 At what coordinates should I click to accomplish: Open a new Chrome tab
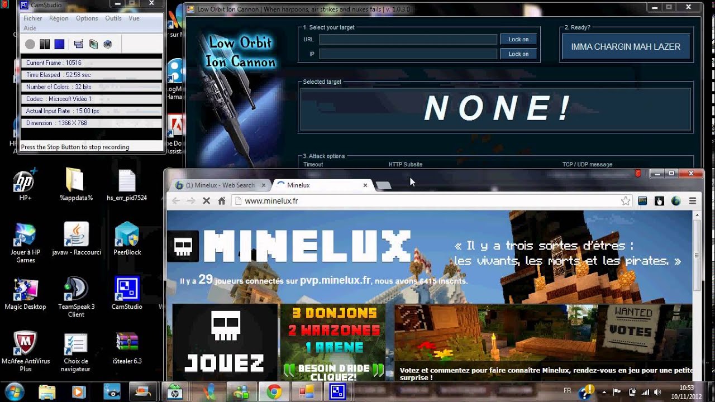coord(383,185)
